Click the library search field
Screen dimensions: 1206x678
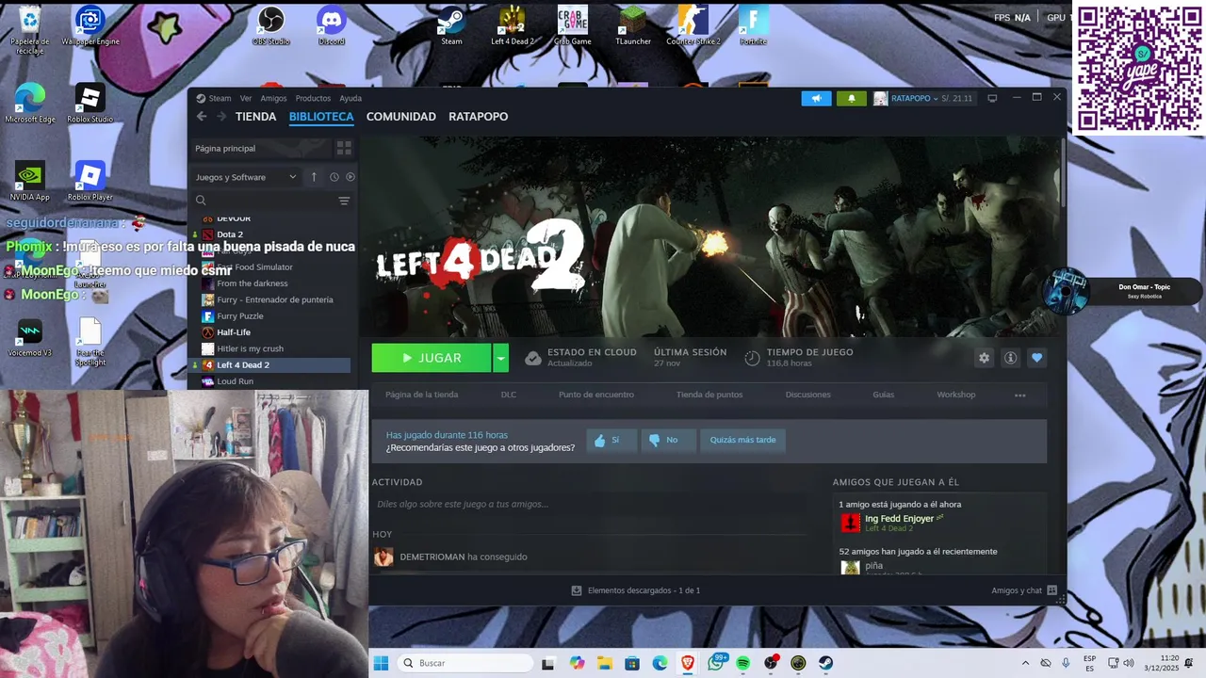264,201
